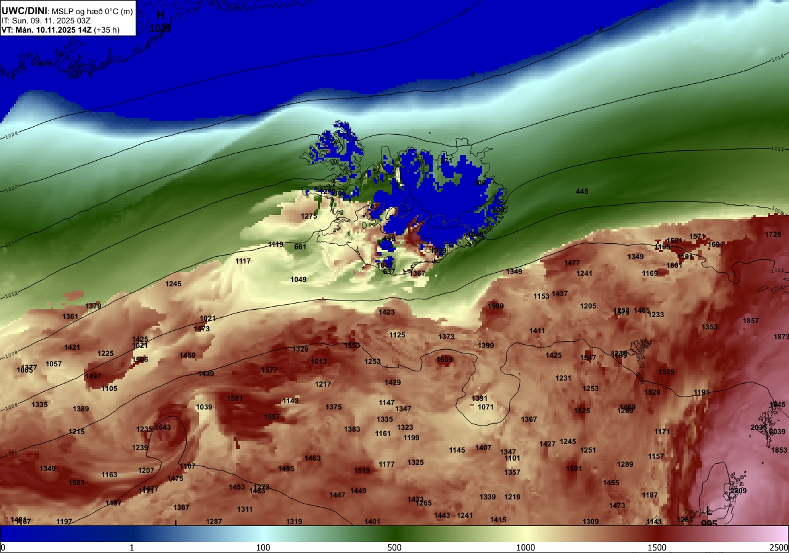Image resolution: width=789 pixels, height=553 pixels.
Task: Click the height value '1119'
Action: [276, 244]
